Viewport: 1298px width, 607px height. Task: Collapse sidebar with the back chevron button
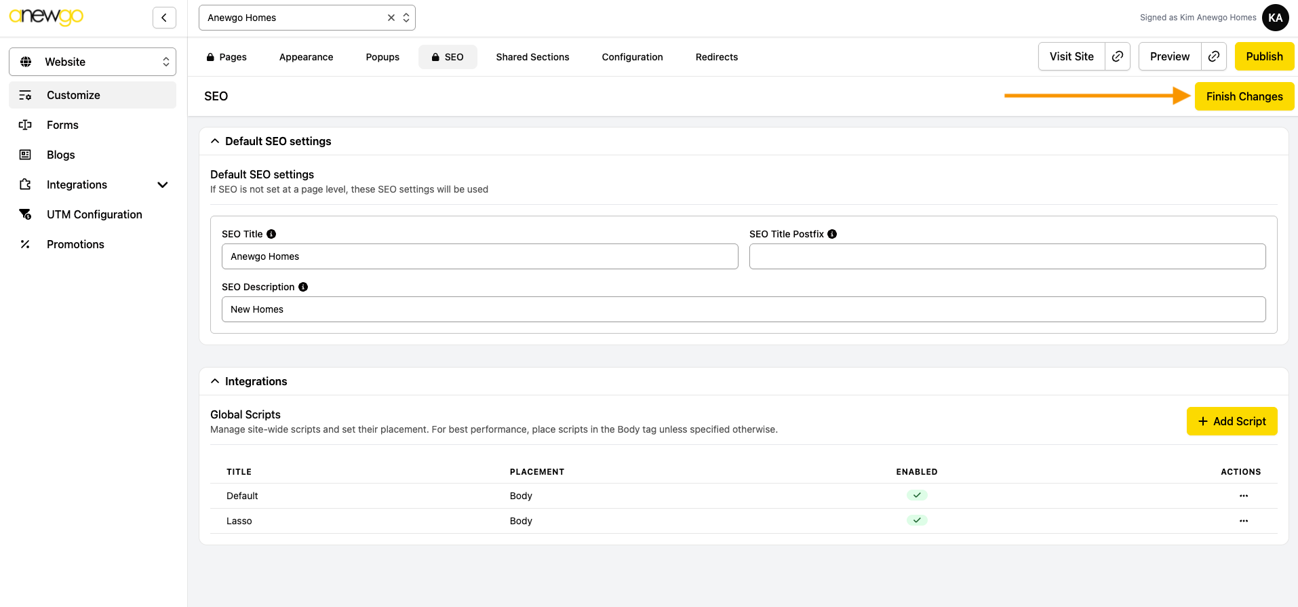pyautogui.click(x=164, y=18)
